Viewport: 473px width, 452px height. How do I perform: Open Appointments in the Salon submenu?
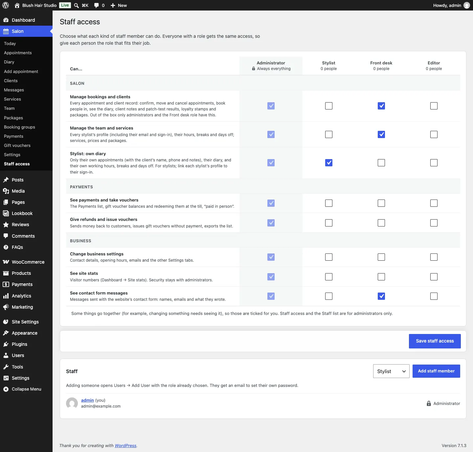(x=18, y=53)
